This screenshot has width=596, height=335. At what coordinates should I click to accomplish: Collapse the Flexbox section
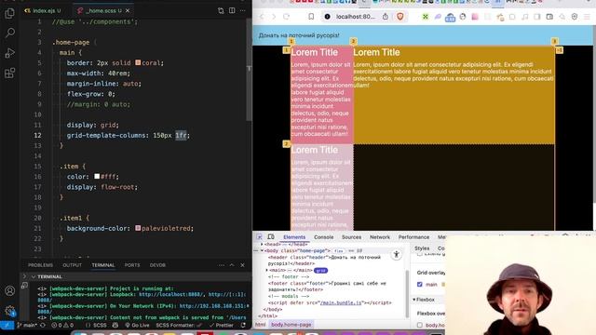point(413,300)
